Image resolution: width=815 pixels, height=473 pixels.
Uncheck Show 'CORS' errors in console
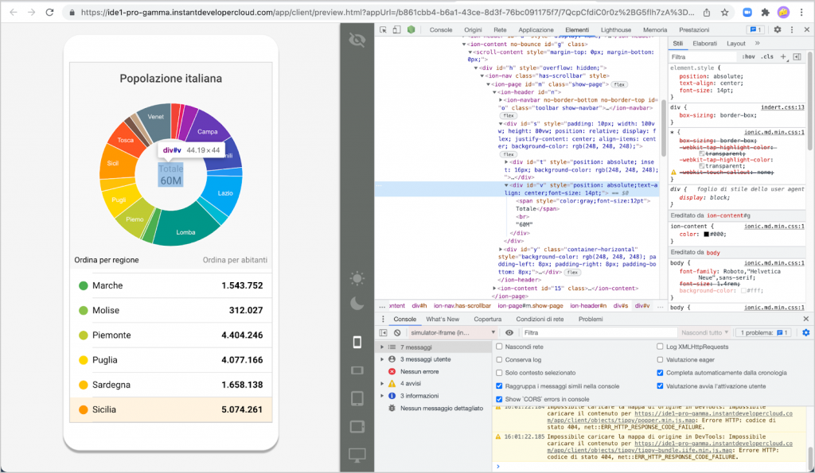499,399
